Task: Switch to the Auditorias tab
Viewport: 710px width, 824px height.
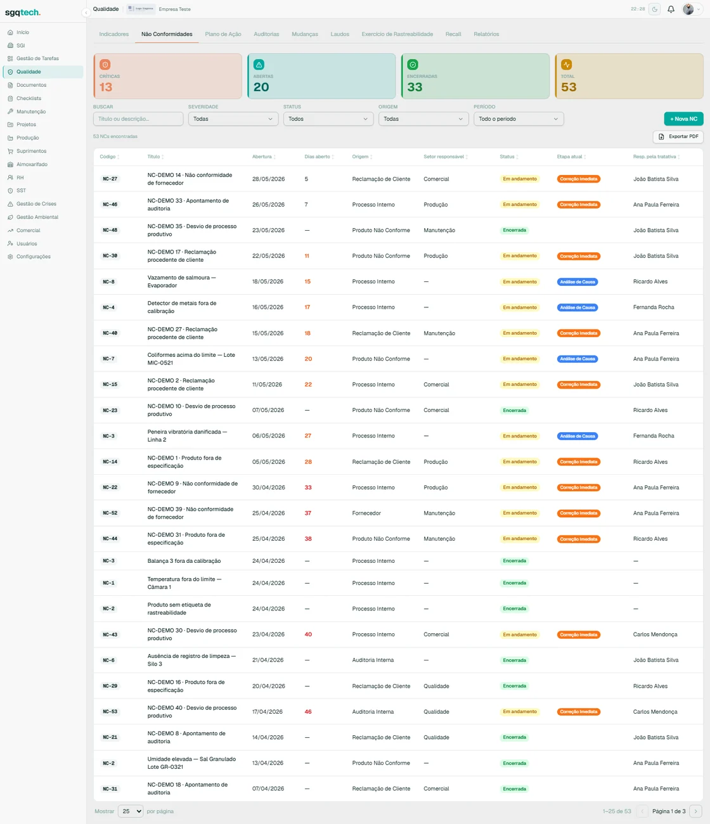Action: tap(266, 34)
